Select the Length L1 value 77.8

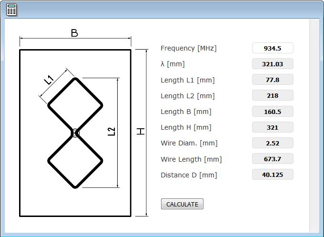pos(273,80)
